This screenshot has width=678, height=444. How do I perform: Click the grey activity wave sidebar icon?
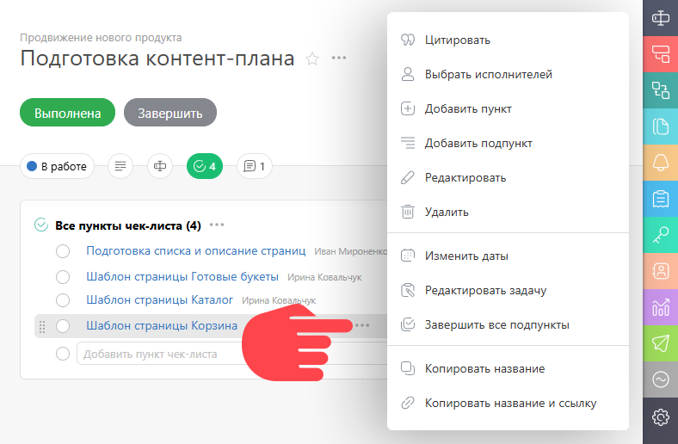660,379
